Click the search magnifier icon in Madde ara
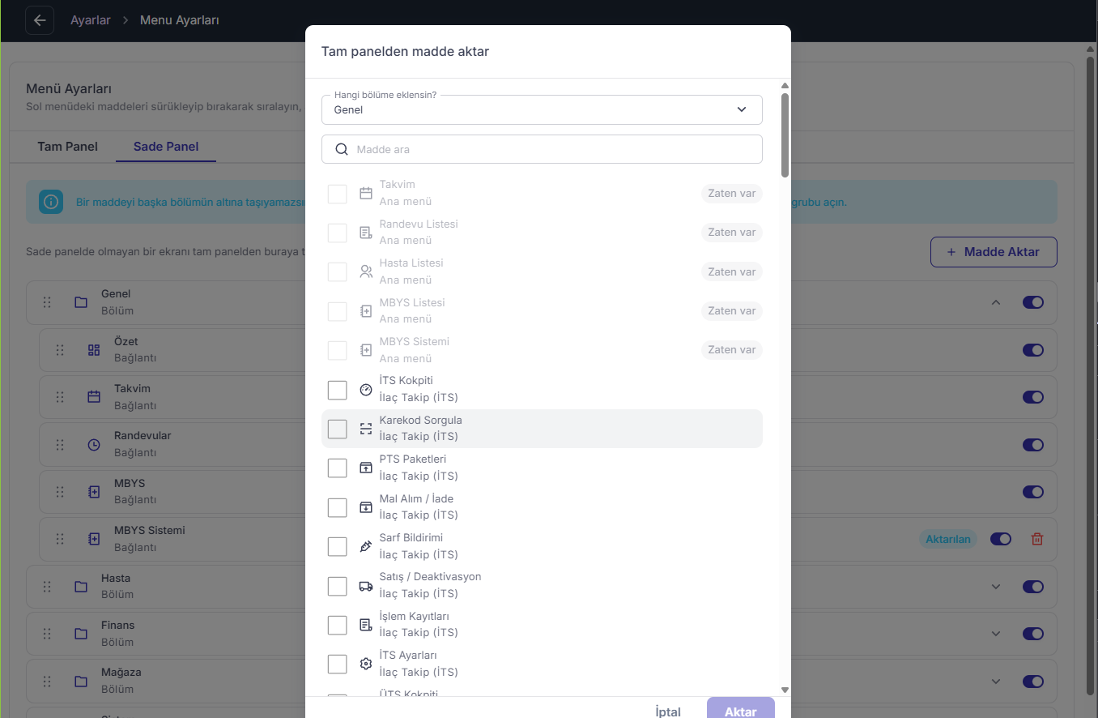The width and height of the screenshot is (1098, 718). click(x=342, y=149)
